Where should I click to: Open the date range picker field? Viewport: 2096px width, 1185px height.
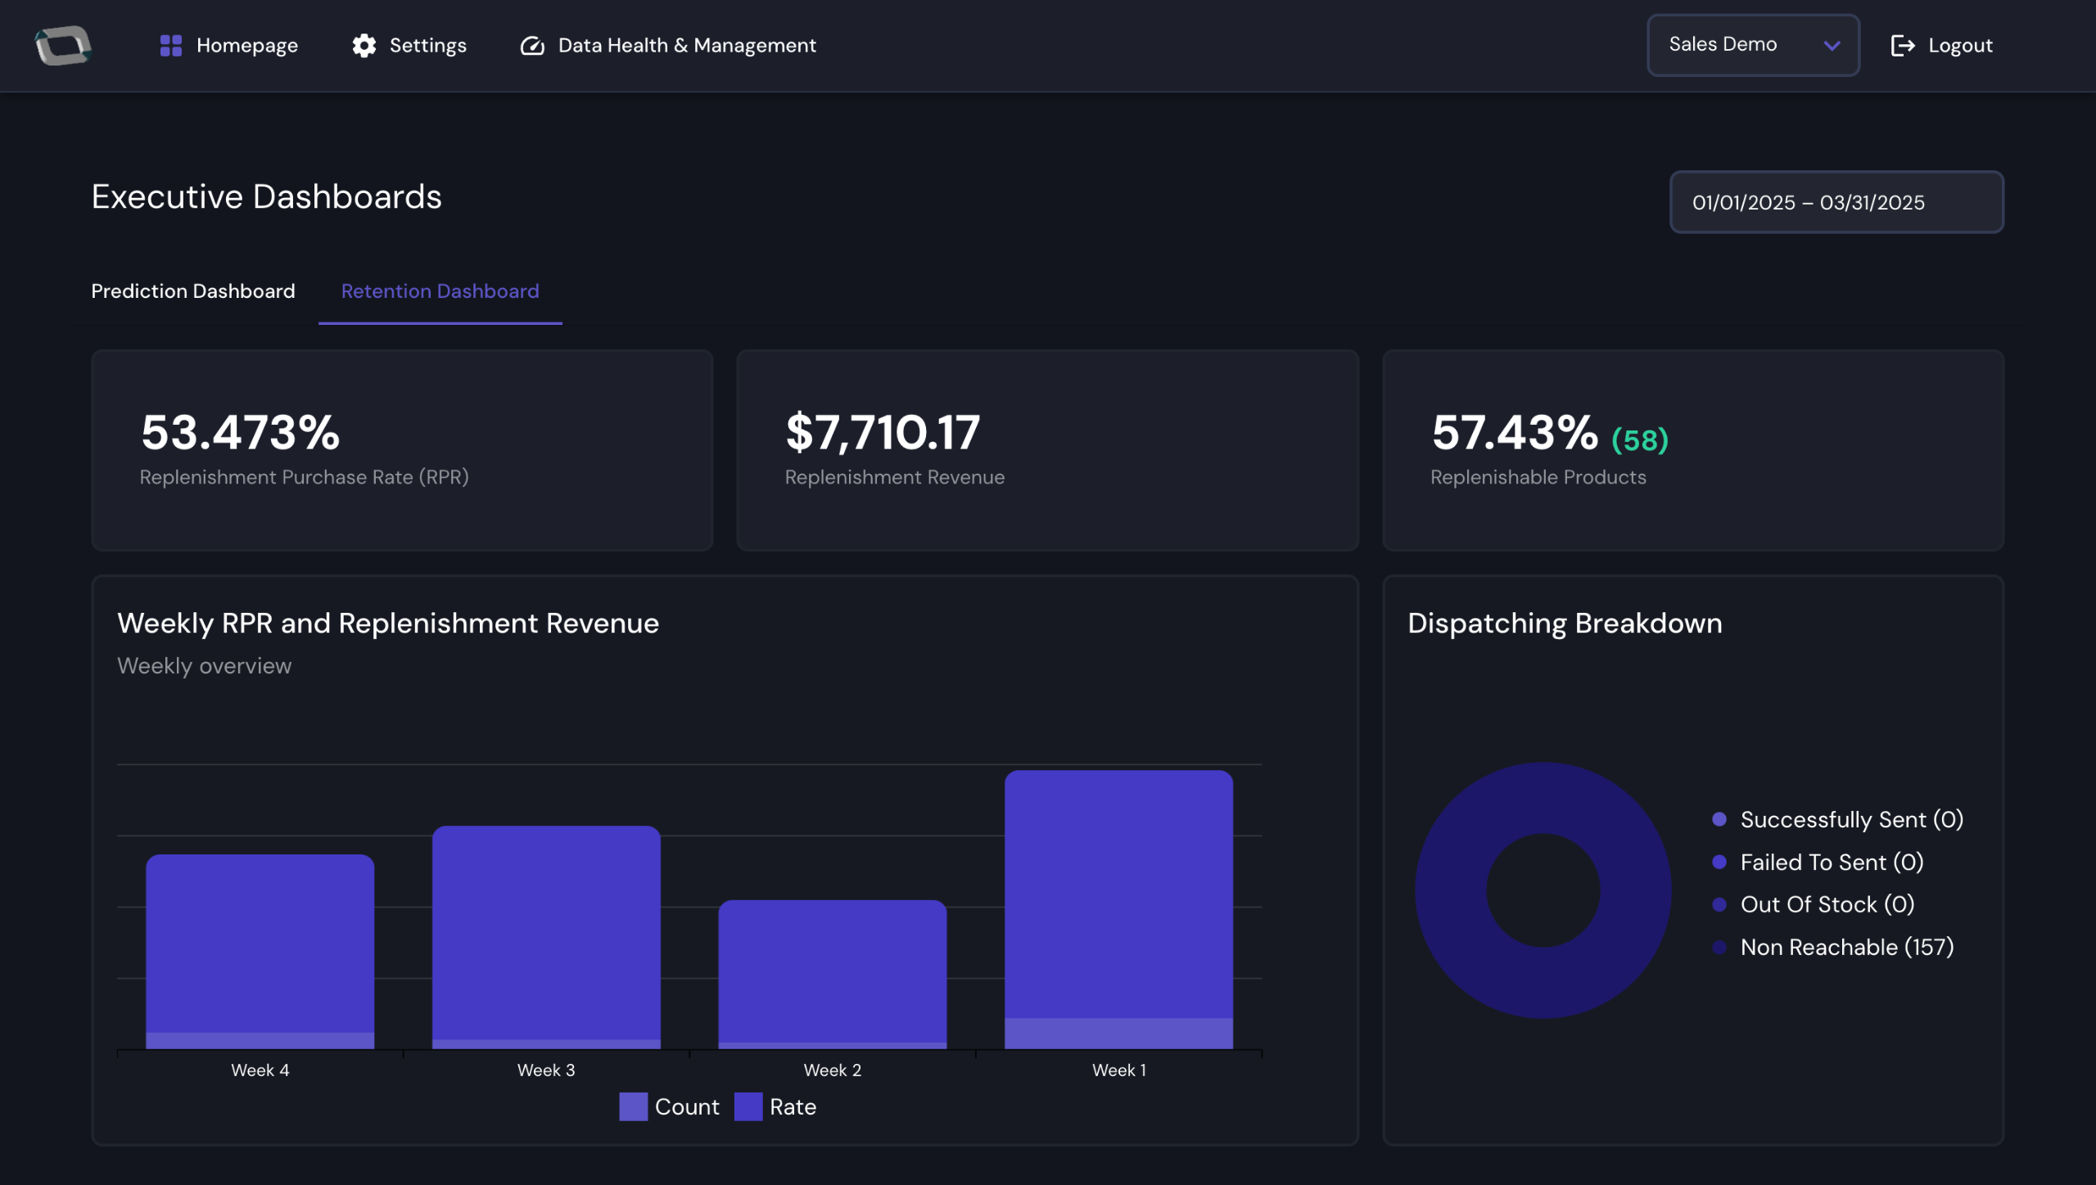[x=1836, y=202]
